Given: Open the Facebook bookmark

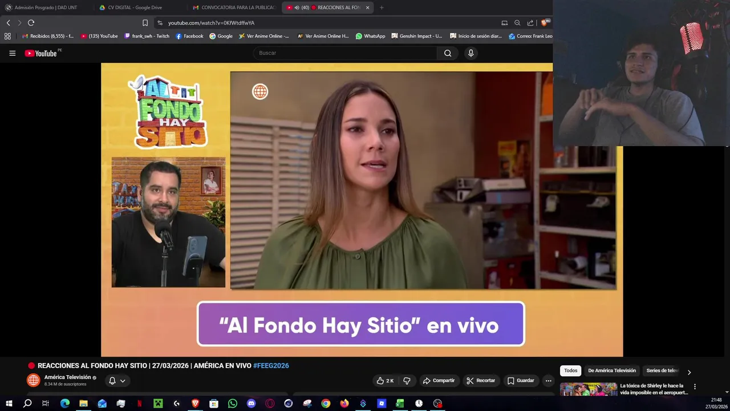Looking at the screenshot, I should 189,36.
